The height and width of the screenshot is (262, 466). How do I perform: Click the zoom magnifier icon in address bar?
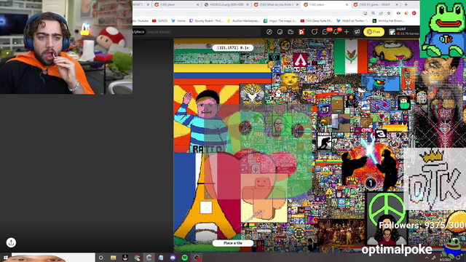[x=374, y=13]
